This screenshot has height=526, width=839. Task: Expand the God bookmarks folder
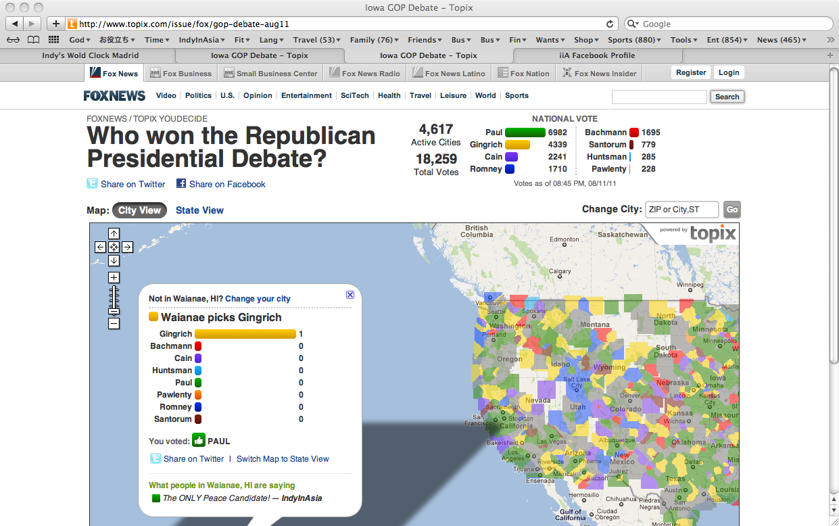click(80, 40)
